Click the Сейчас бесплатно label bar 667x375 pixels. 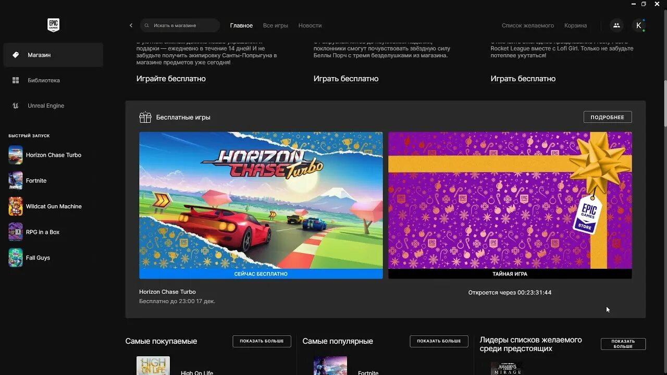click(x=261, y=274)
